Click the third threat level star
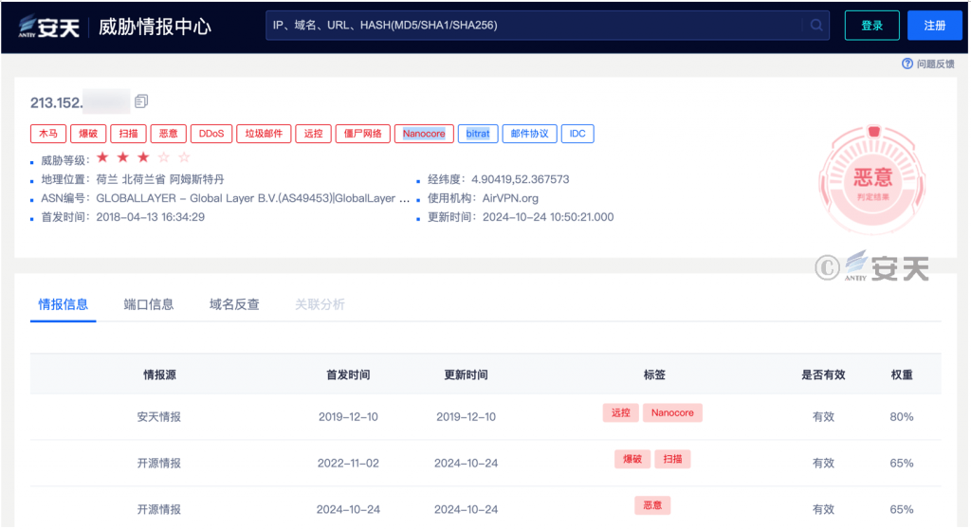Image resolution: width=971 pixels, height=530 pixels. point(143,157)
